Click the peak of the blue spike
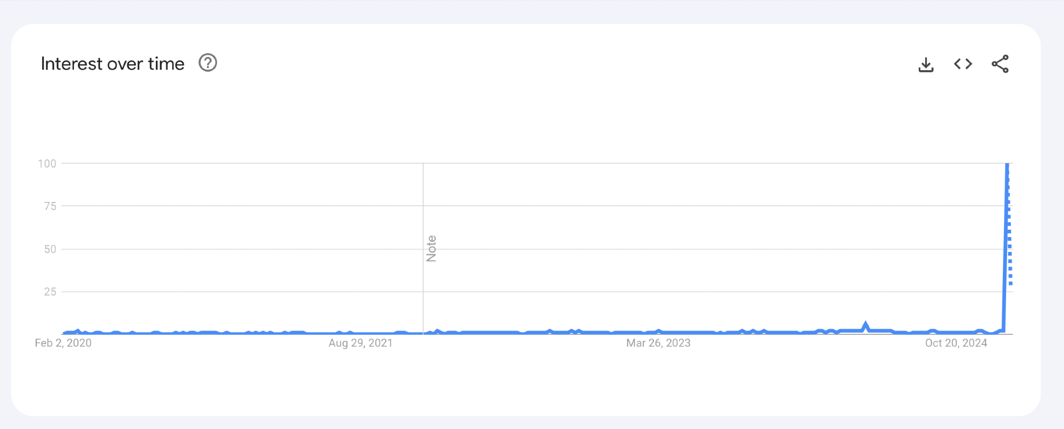 [1007, 165]
